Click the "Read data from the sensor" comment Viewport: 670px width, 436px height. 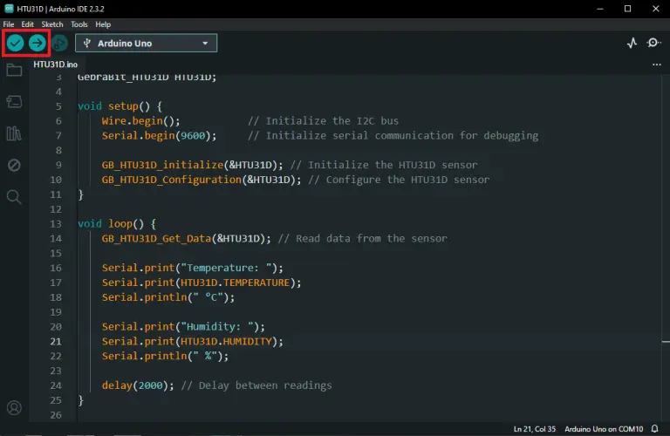362,238
